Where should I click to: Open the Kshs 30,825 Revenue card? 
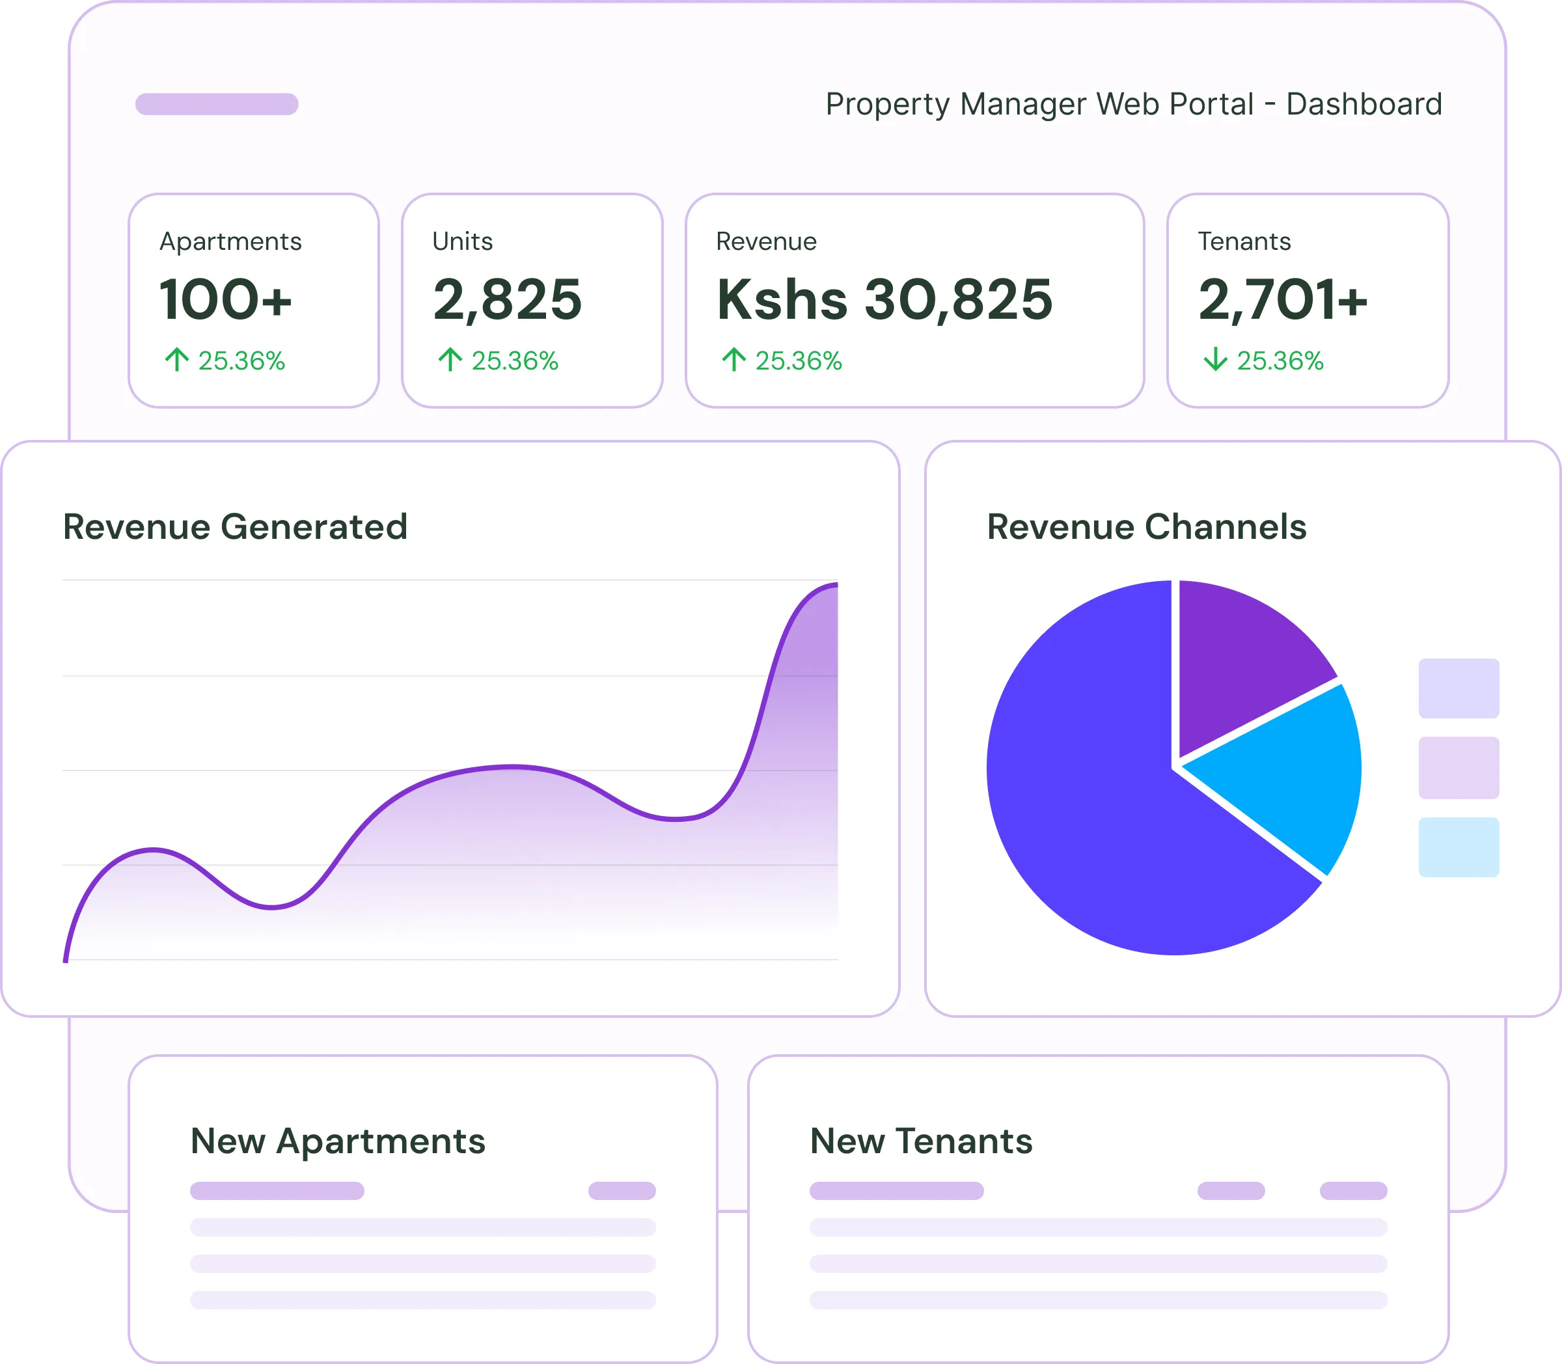(914, 301)
